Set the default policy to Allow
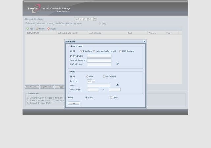The height and width of the screenshot is (148, 211). coord(75,23)
